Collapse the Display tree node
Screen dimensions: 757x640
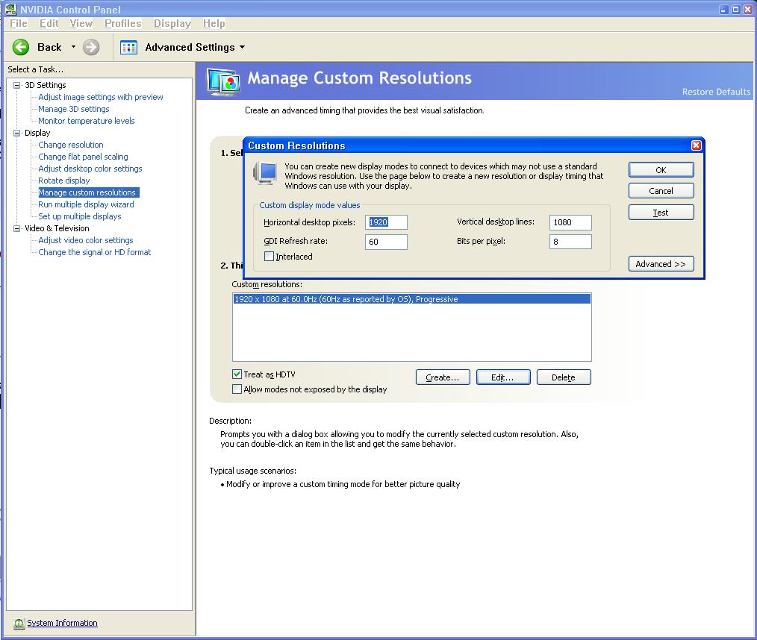(16, 133)
